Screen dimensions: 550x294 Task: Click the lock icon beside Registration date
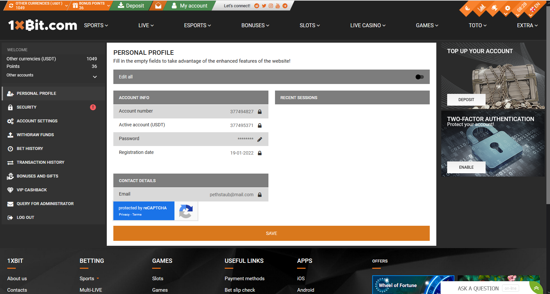260,153
